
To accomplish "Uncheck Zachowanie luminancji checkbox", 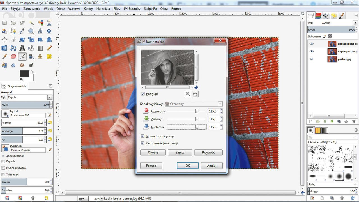I will pos(143,143).
